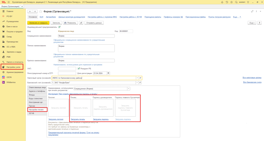Click the УНП input field
The height and width of the screenshot is (141, 264).
click(x=67, y=69)
